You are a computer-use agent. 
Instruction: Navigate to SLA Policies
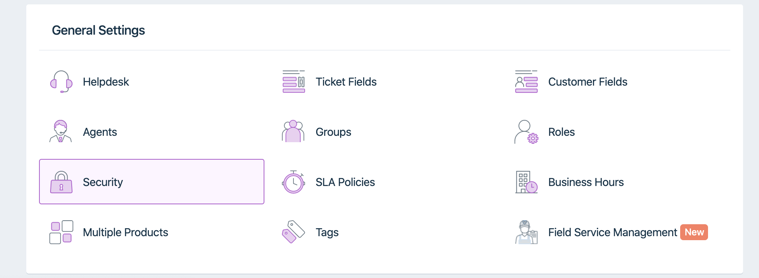(x=345, y=182)
